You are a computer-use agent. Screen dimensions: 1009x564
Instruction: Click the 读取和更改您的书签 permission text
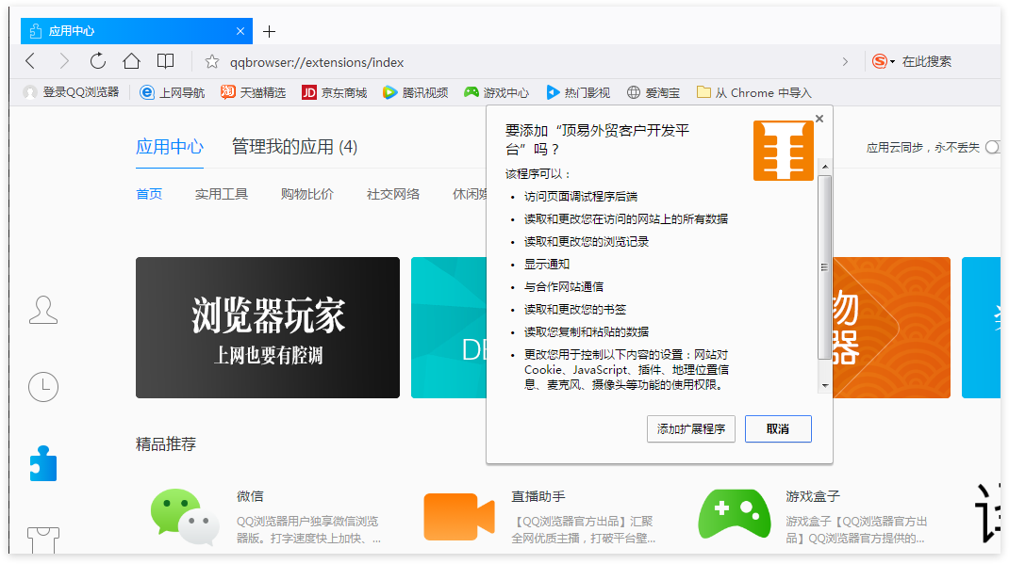[575, 309]
